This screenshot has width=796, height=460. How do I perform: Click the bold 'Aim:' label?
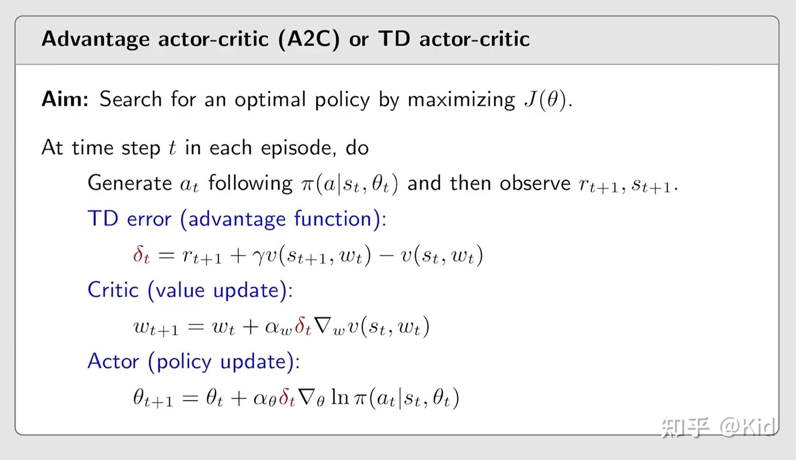[x=65, y=99]
